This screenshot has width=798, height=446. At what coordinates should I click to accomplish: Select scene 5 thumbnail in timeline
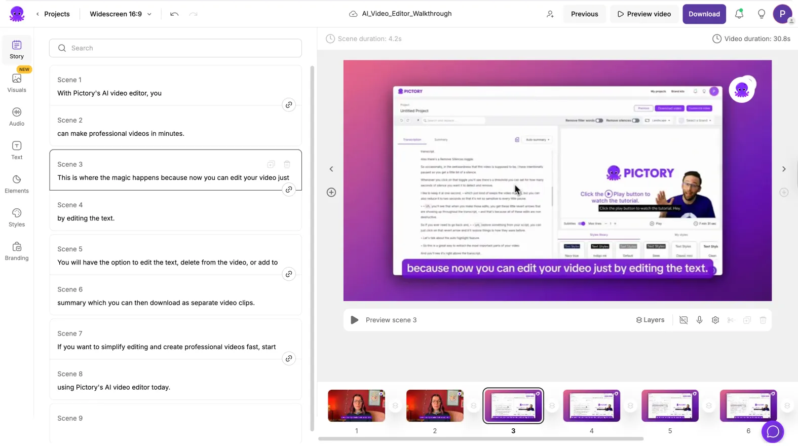tap(669, 406)
